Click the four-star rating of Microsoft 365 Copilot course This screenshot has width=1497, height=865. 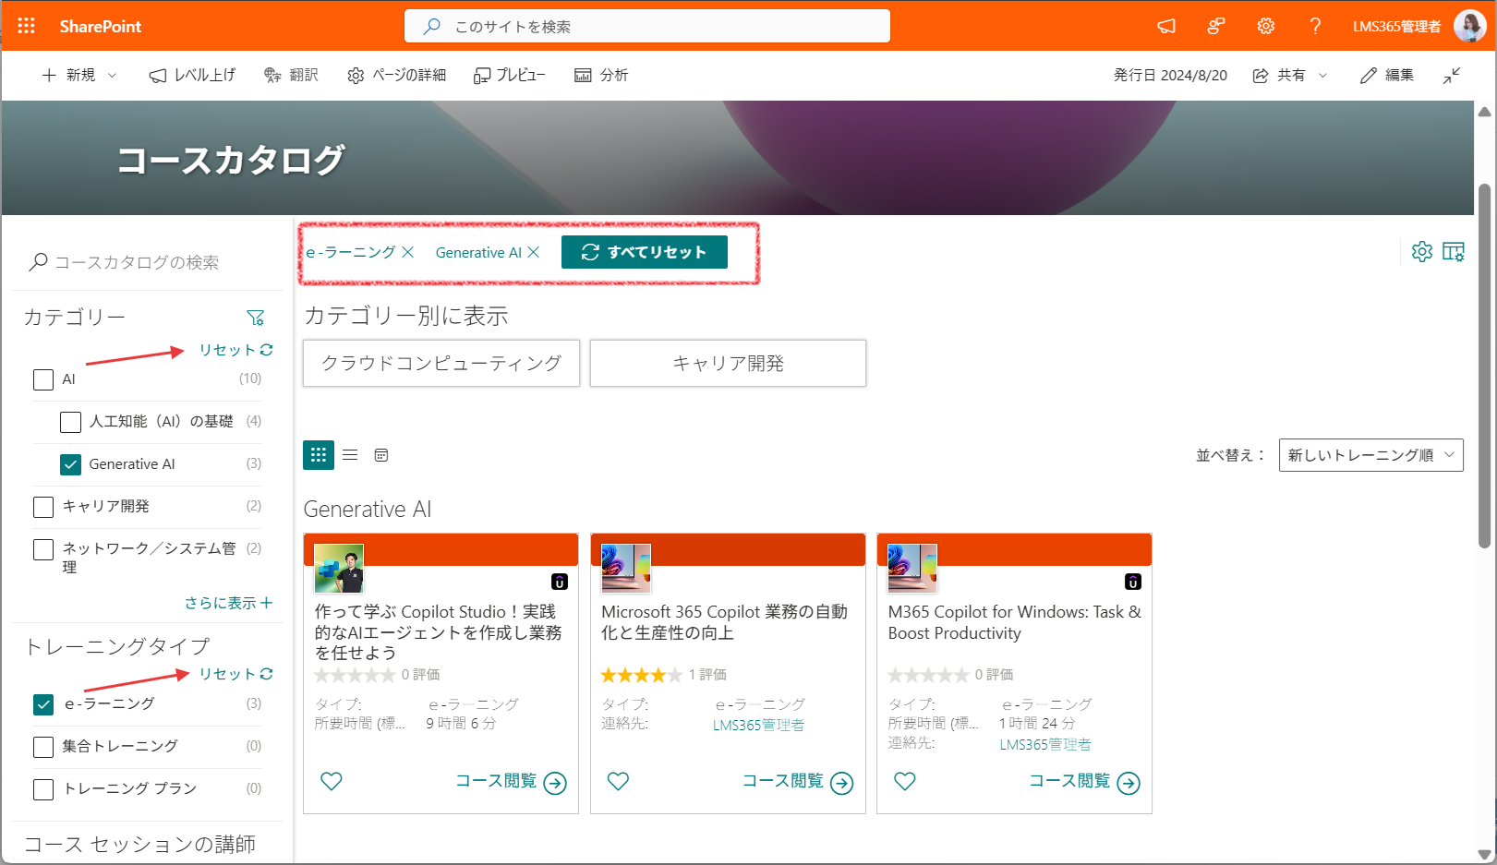tap(642, 675)
